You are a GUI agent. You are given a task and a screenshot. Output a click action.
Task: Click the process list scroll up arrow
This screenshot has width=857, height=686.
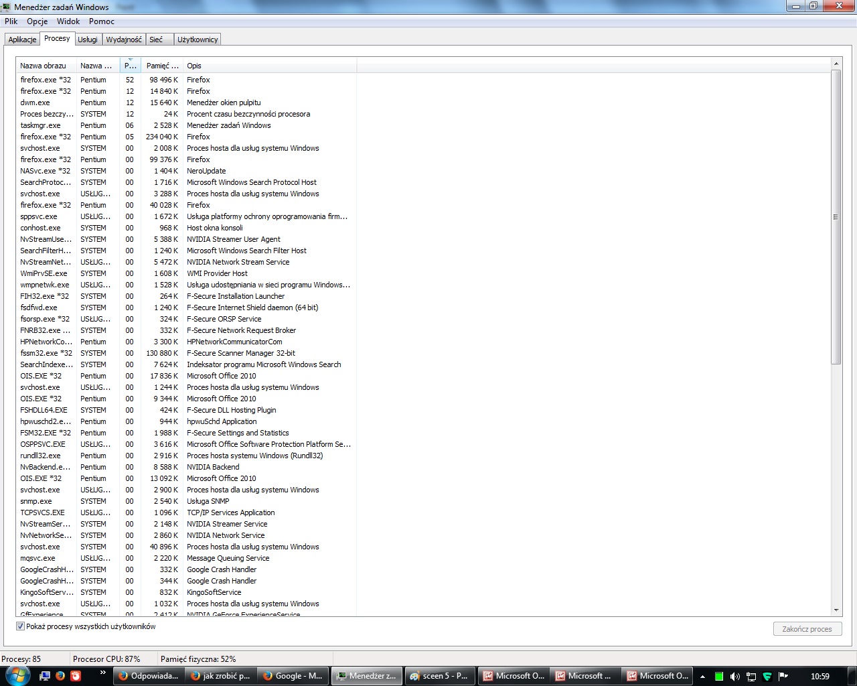836,64
